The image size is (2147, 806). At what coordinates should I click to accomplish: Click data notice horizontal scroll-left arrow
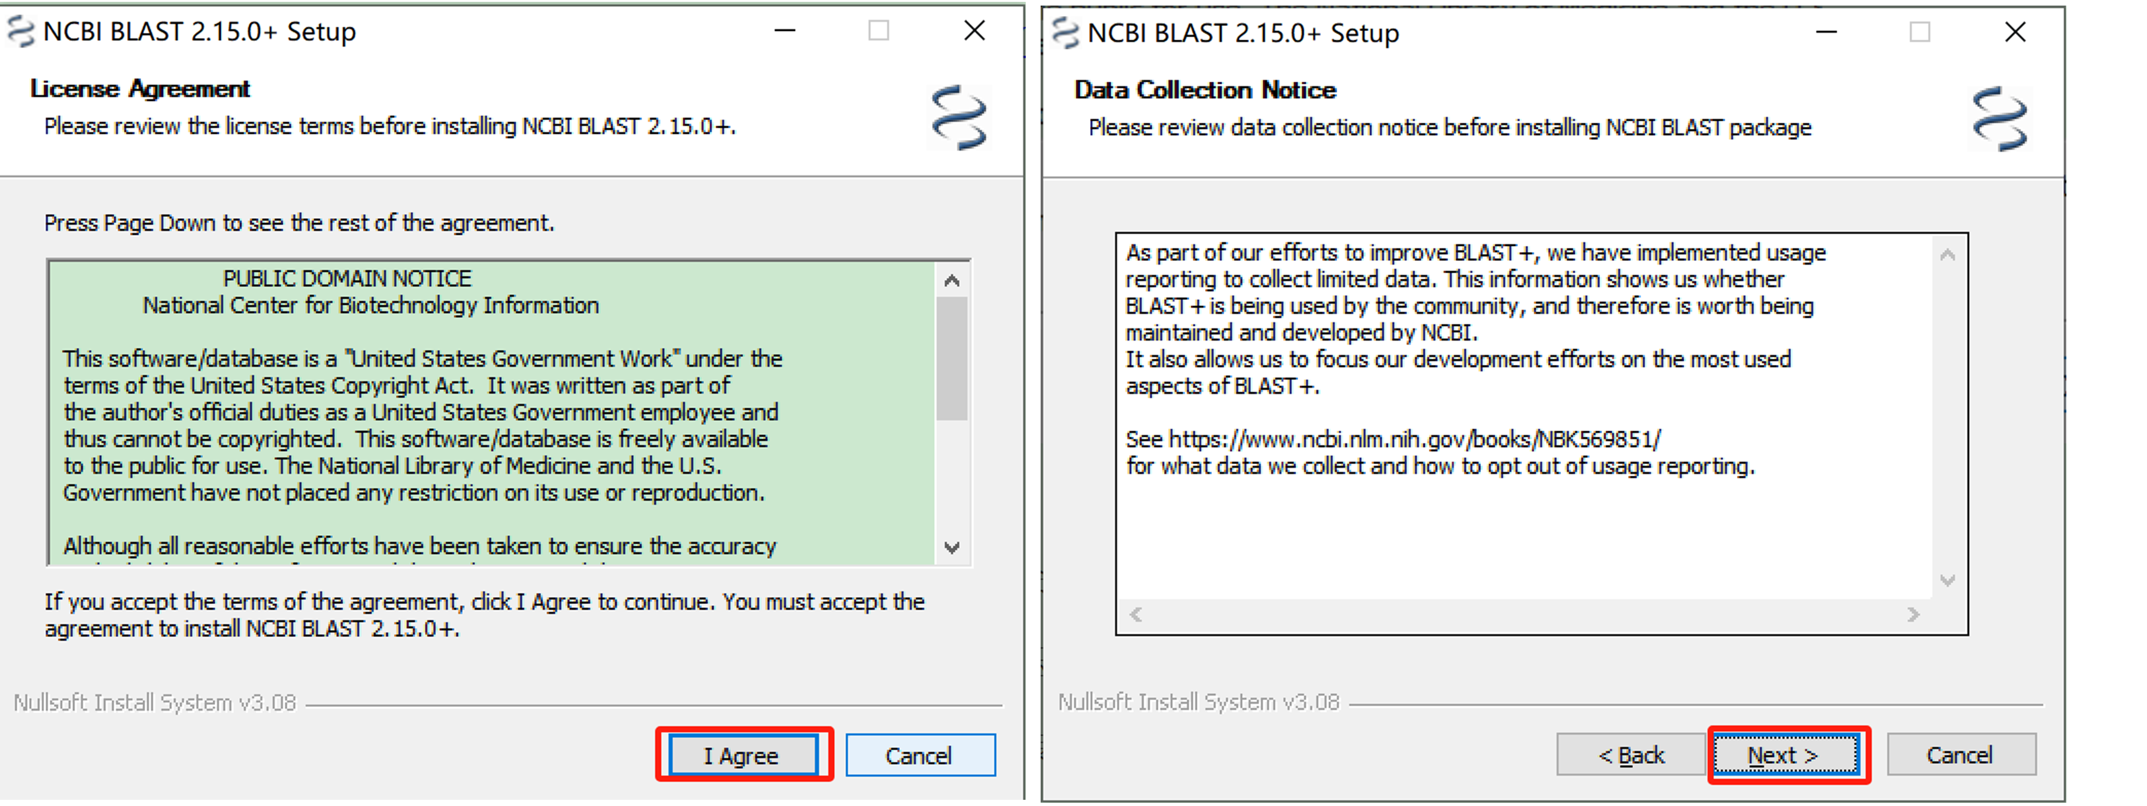(1135, 615)
